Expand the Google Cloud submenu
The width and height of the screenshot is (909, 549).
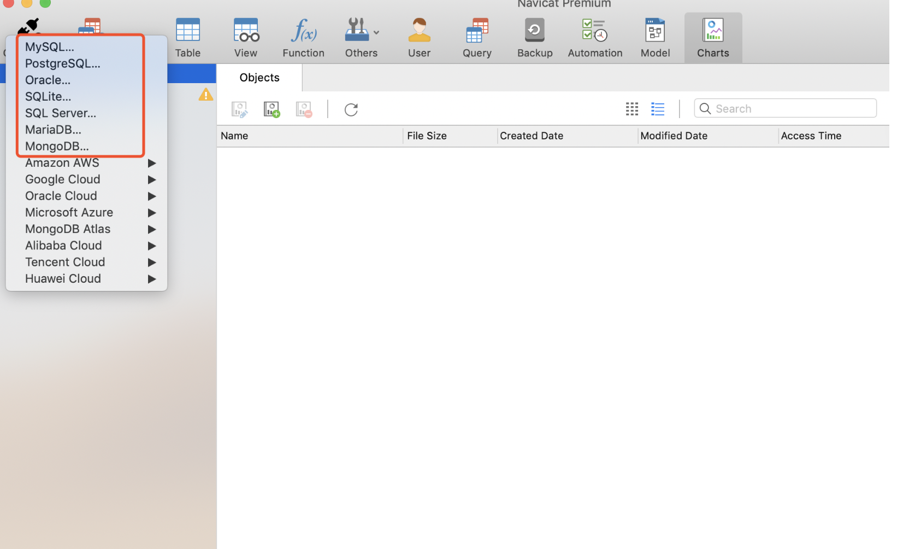[86, 179]
